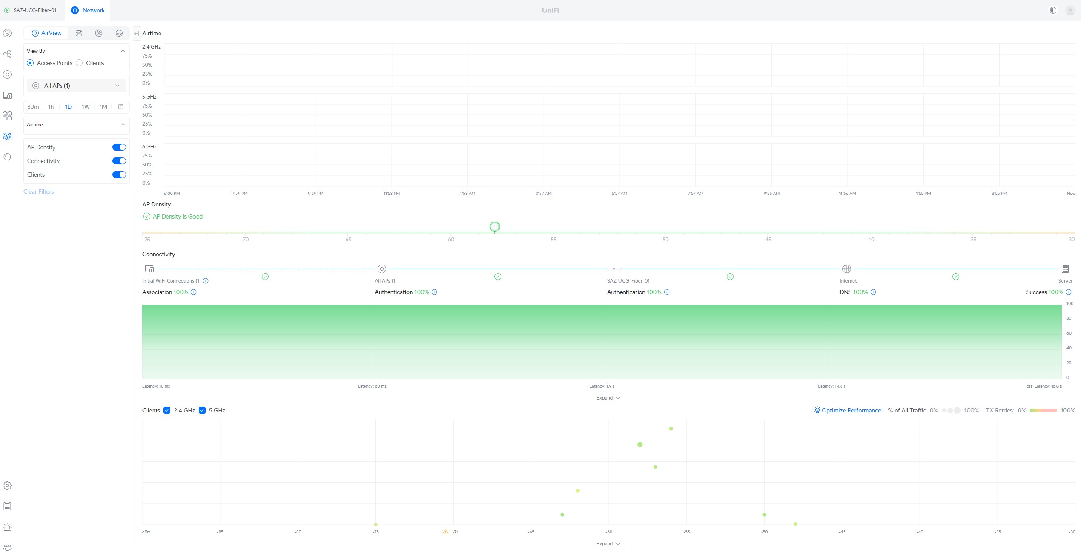Screen dimensions: 1081x551
Task: Select the AirView tab
Action: [x=46, y=33]
